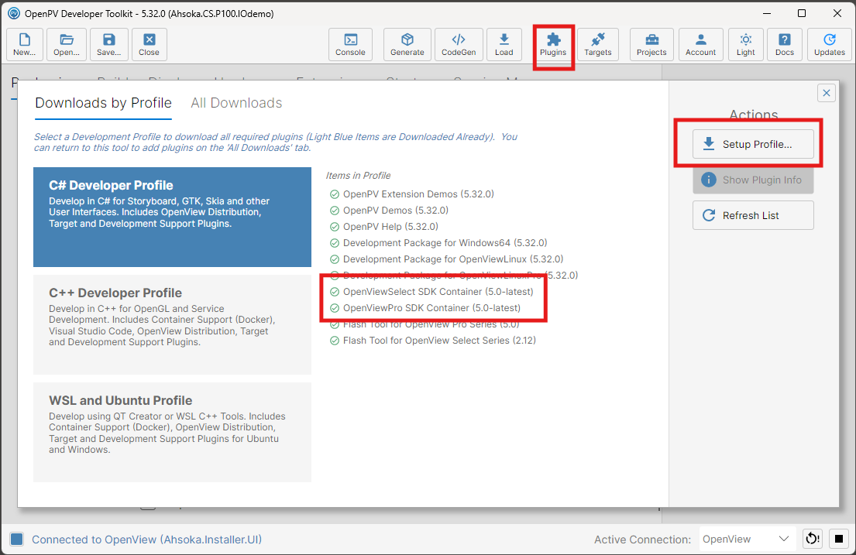The image size is (856, 555).
Task: Click the check icon next to OpenPV Demos
Action: point(335,211)
